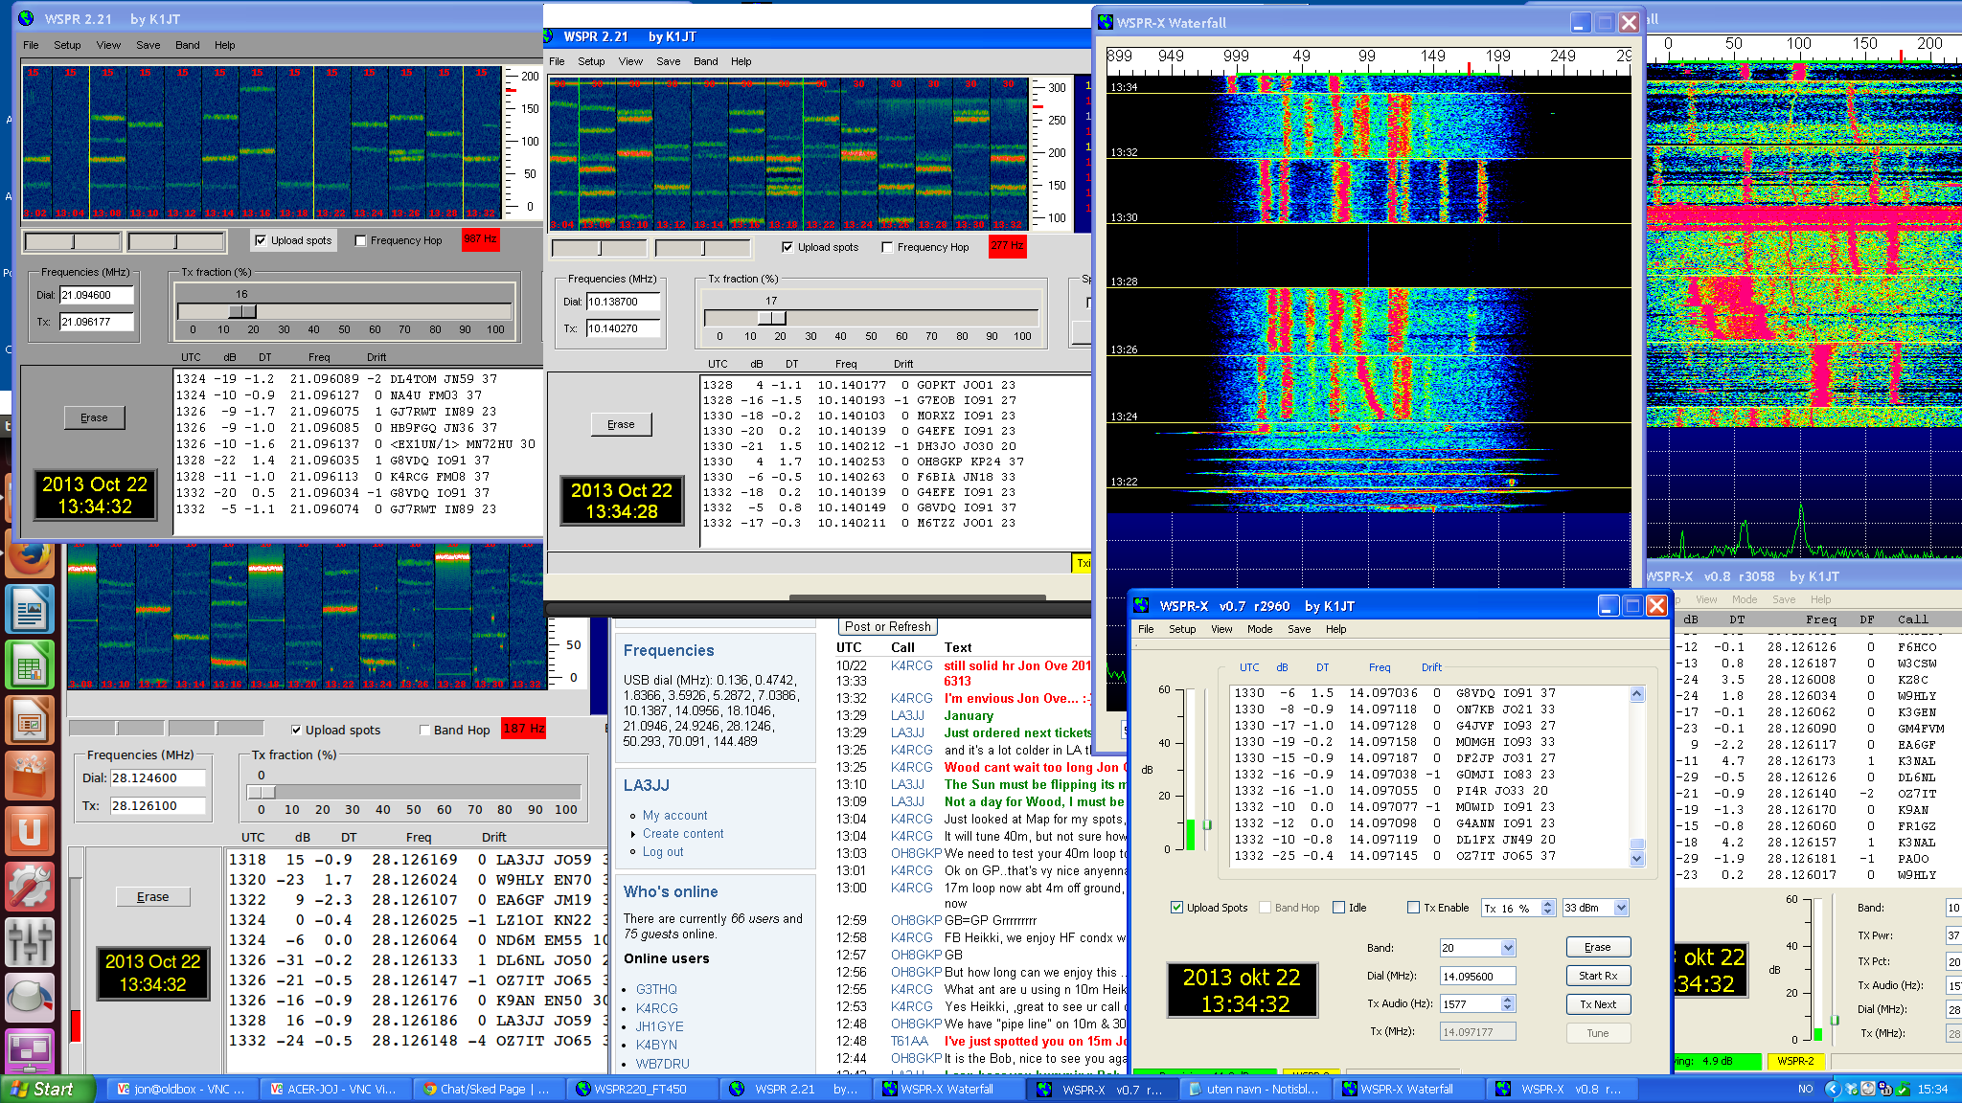Open LibreOffice Impress presentation icon
This screenshot has width=1962, height=1103.
point(31,720)
